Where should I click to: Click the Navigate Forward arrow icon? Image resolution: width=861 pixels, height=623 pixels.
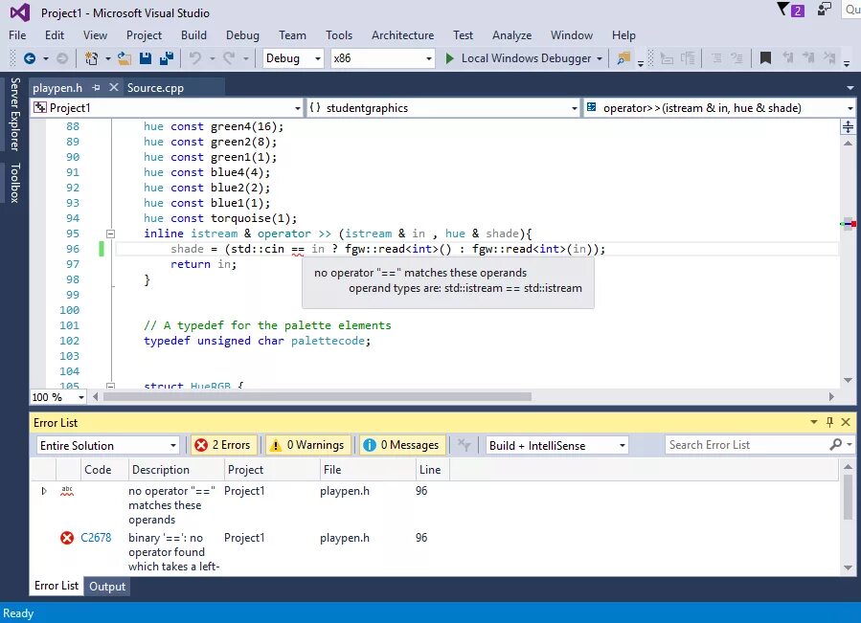62,58
